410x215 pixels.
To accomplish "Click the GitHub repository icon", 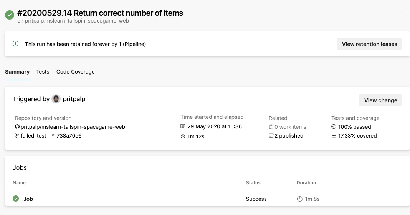I will [17, 126].
